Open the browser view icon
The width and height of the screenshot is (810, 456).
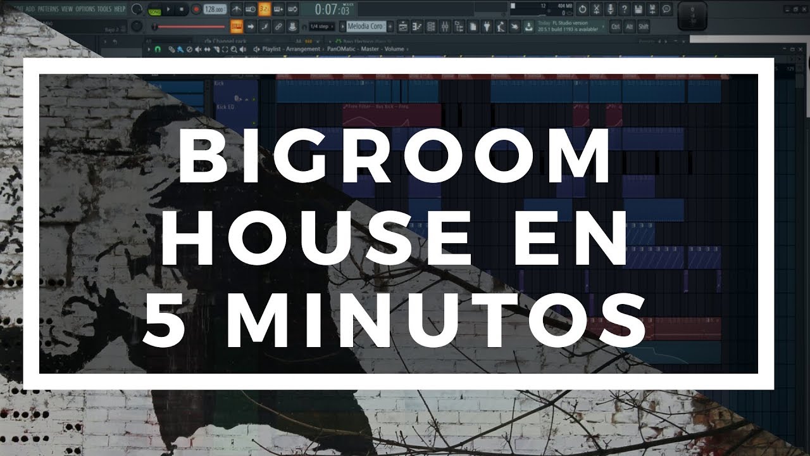coord(459,27)
